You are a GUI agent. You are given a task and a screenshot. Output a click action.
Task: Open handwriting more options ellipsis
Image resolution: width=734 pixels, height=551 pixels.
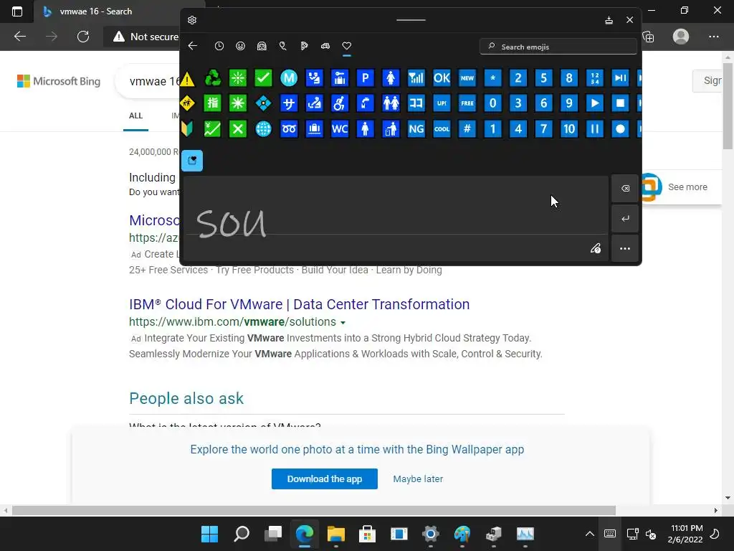[625, 249]
